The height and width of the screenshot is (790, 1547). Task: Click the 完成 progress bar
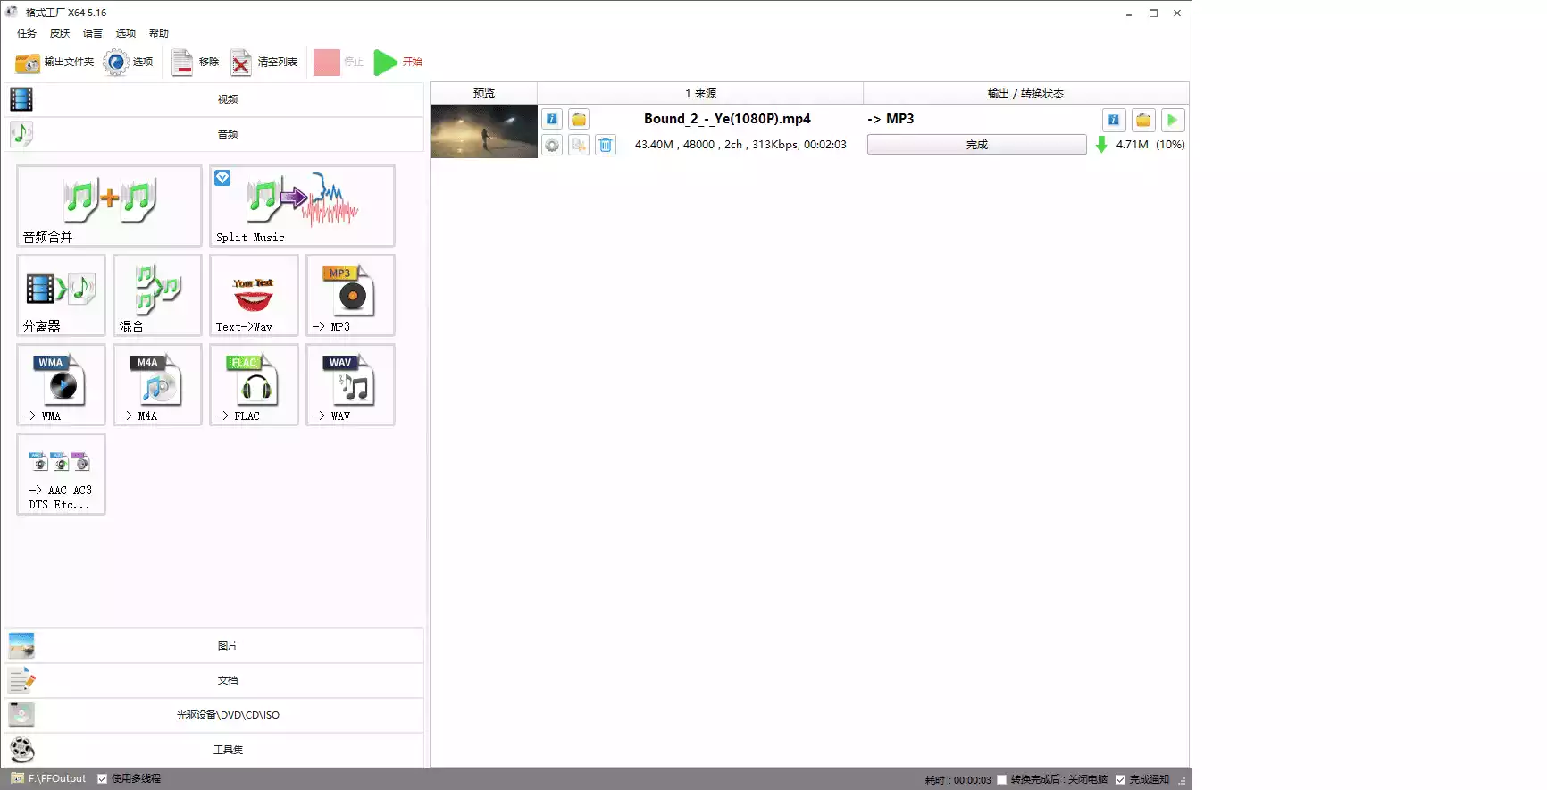click(976, 145)
